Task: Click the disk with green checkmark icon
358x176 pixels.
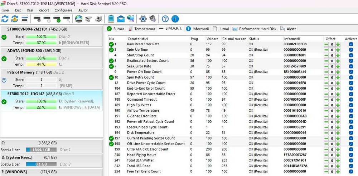Action: click(x=57, y=19)
